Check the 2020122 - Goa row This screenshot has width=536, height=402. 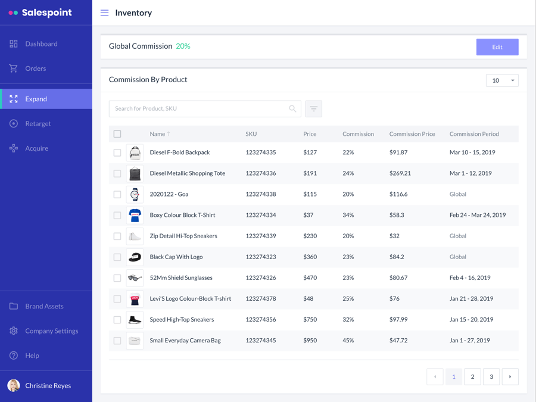point(117,194)
